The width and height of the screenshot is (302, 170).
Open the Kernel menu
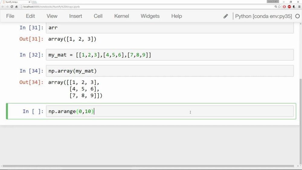tap(121, 16)
